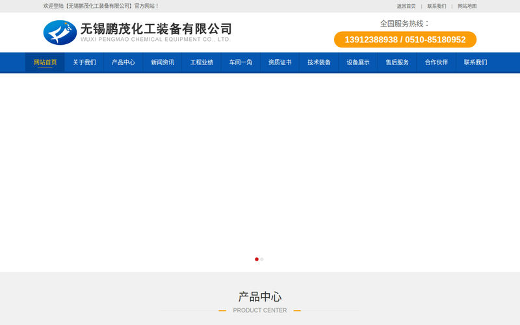Open 联系我们 in the blue nav bar
Screen dimensions: 520x325
[476, 62]
